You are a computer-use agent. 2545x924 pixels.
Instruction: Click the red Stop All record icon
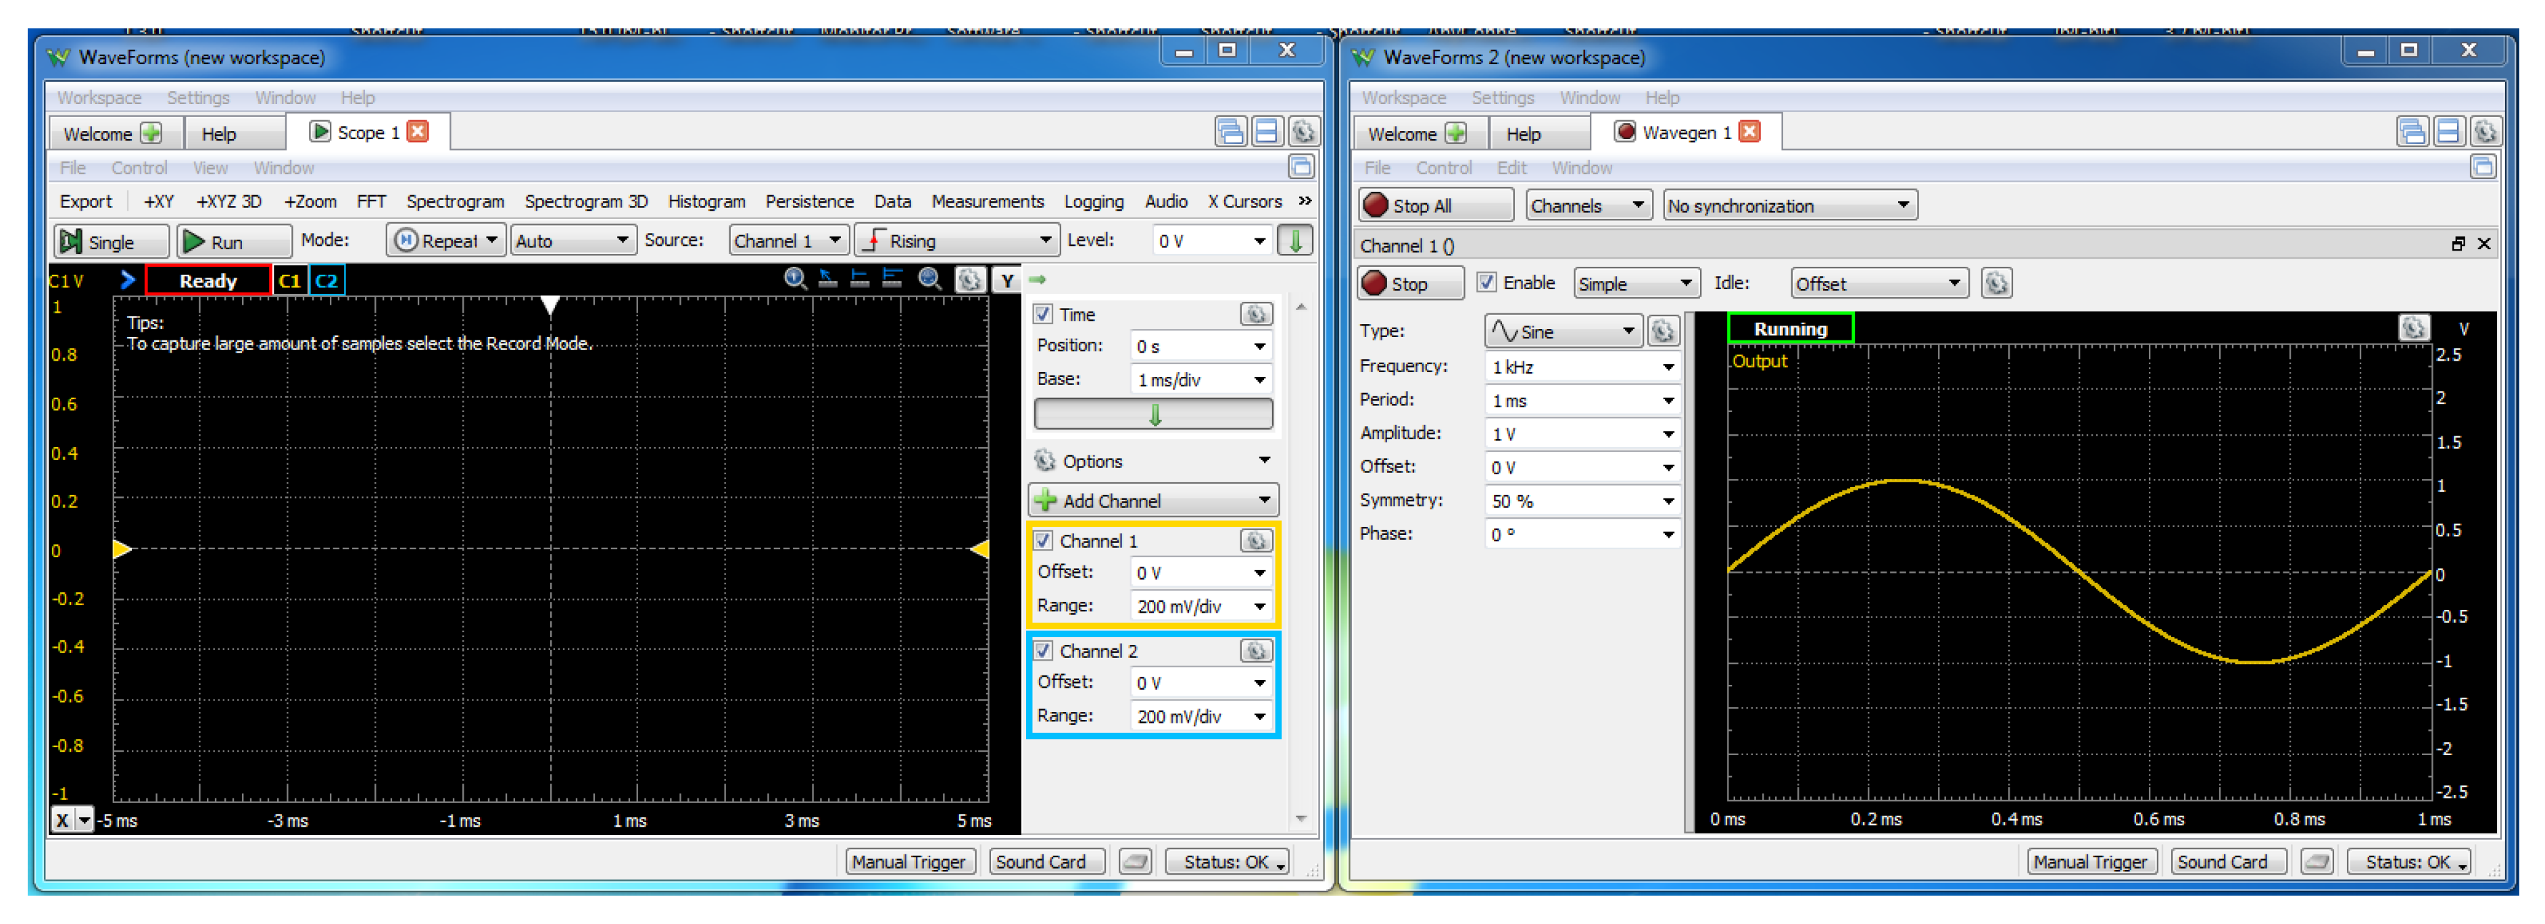coord(1376,205)
